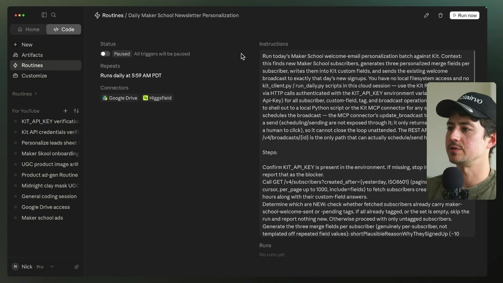Screen dimensions: 503x283
Task: Click the Run now button
Action: click(464, 15)
